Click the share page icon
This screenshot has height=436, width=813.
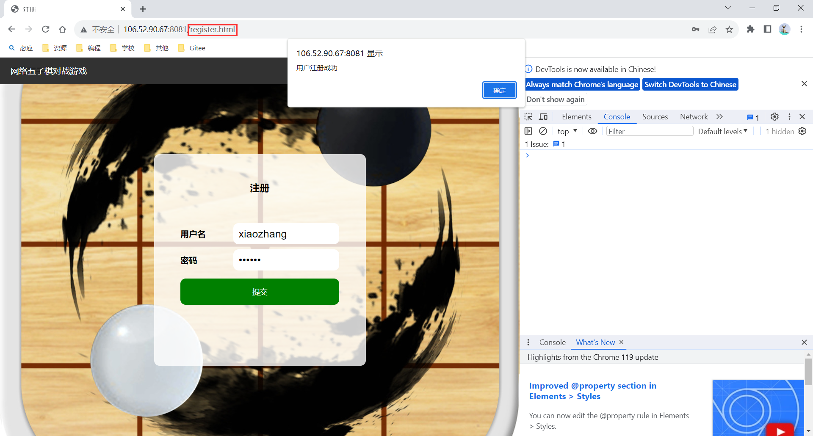712,29
